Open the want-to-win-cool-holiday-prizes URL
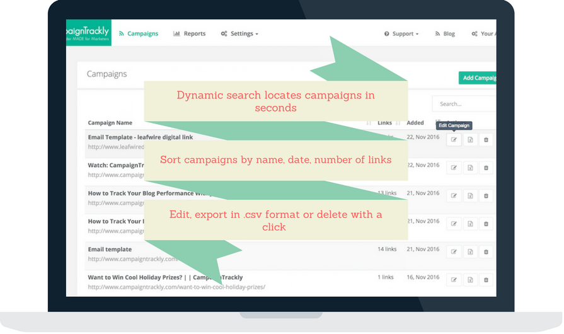Viewport: 564px width, 334px height. (176, 287)
